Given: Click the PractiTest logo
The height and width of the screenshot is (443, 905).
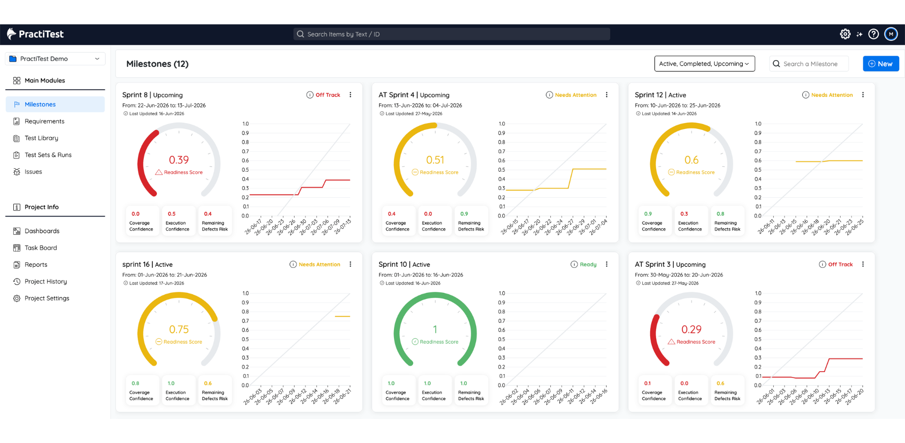Looking at the screenshot, I should click(x=35, y=34).
